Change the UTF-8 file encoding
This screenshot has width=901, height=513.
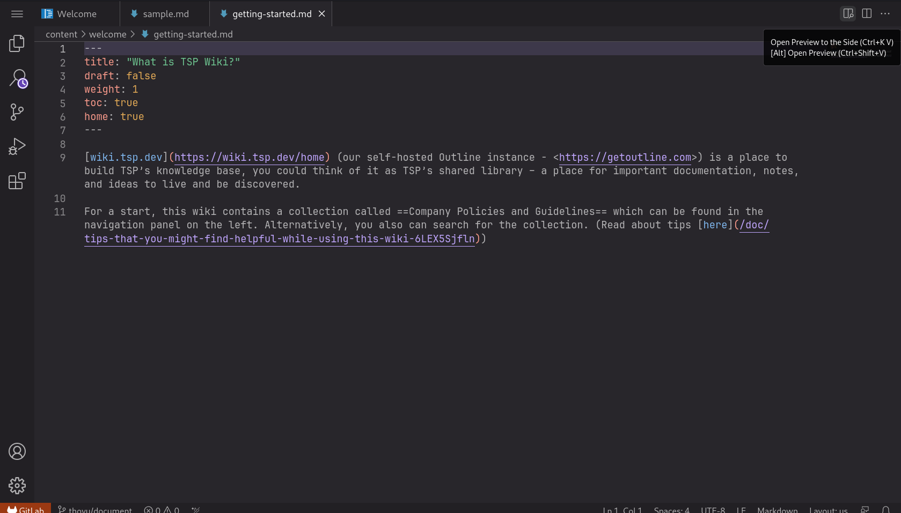pos(713,509)
